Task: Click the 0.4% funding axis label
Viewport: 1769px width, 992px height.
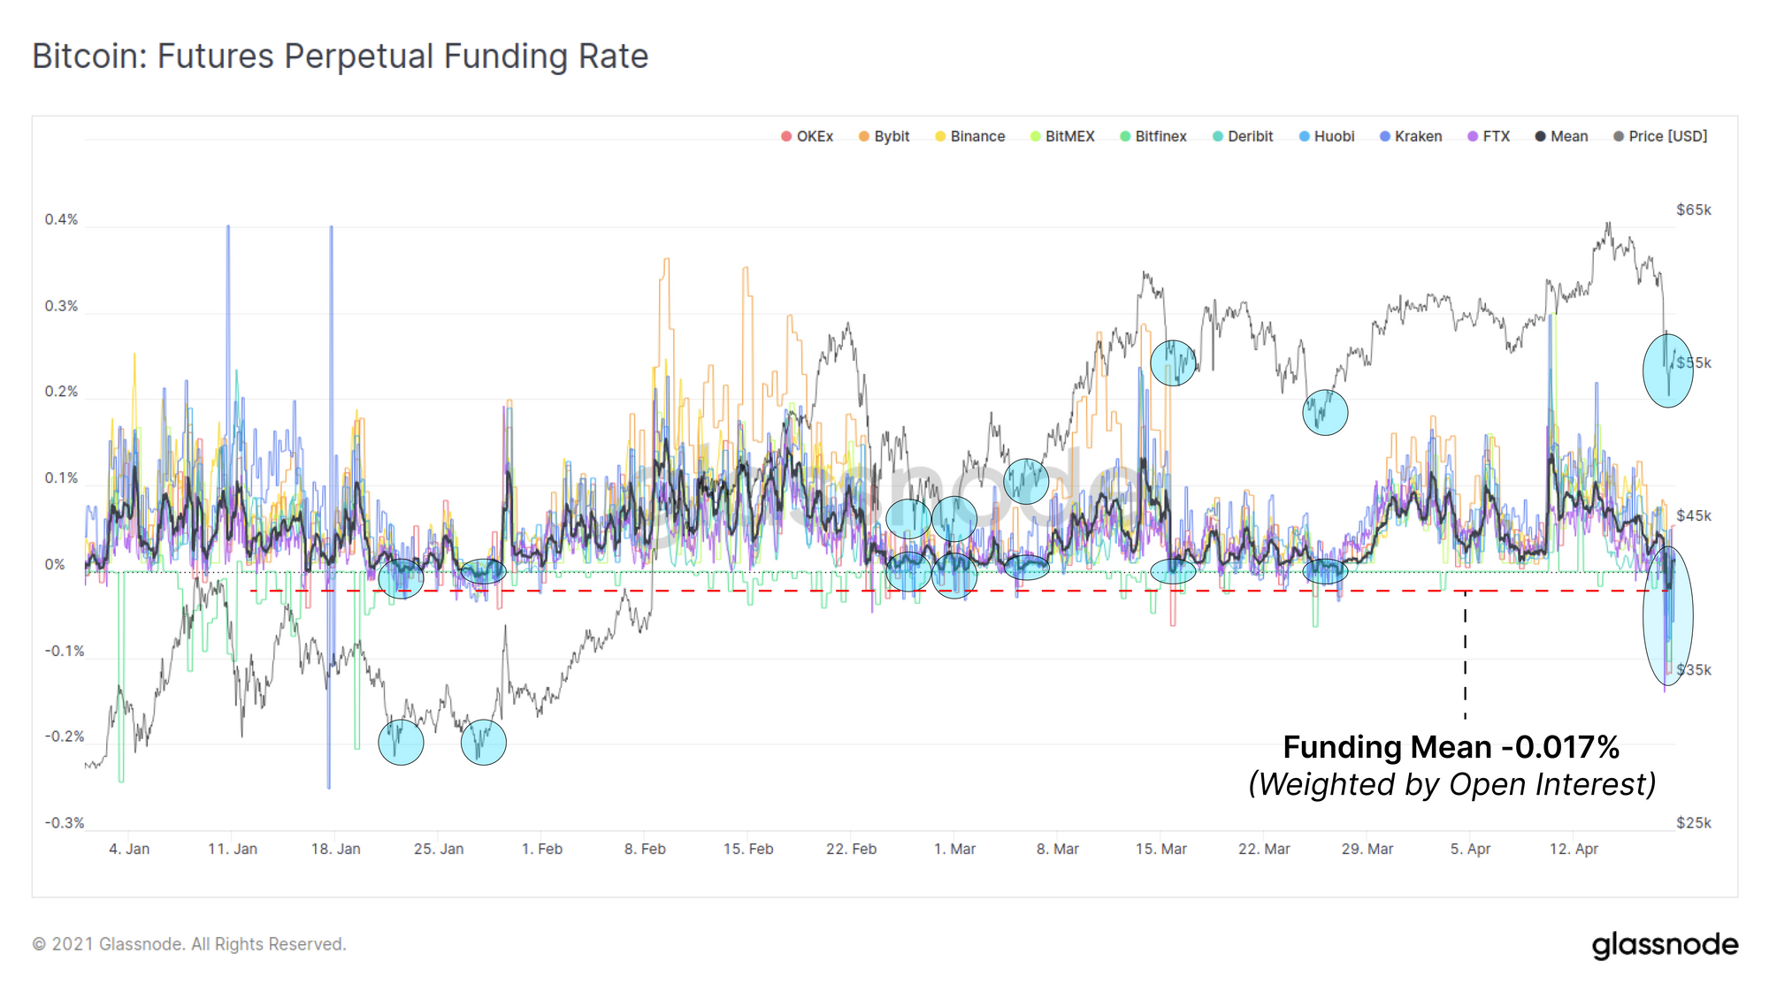Action: click(61, 219)
